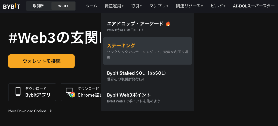Image resolution: width=278 pixels, height=126 pixels.
Task: Switch to the 取引所 toggle tab
Action: (38, 6)
